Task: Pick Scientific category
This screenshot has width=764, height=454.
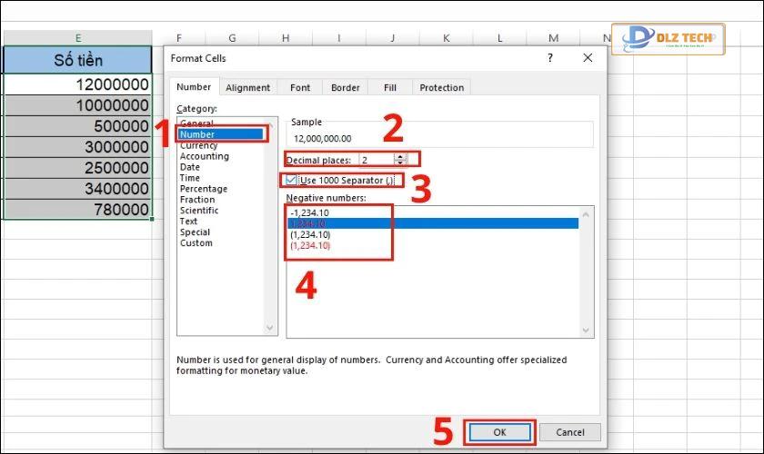Action: (x=199, y=211)
